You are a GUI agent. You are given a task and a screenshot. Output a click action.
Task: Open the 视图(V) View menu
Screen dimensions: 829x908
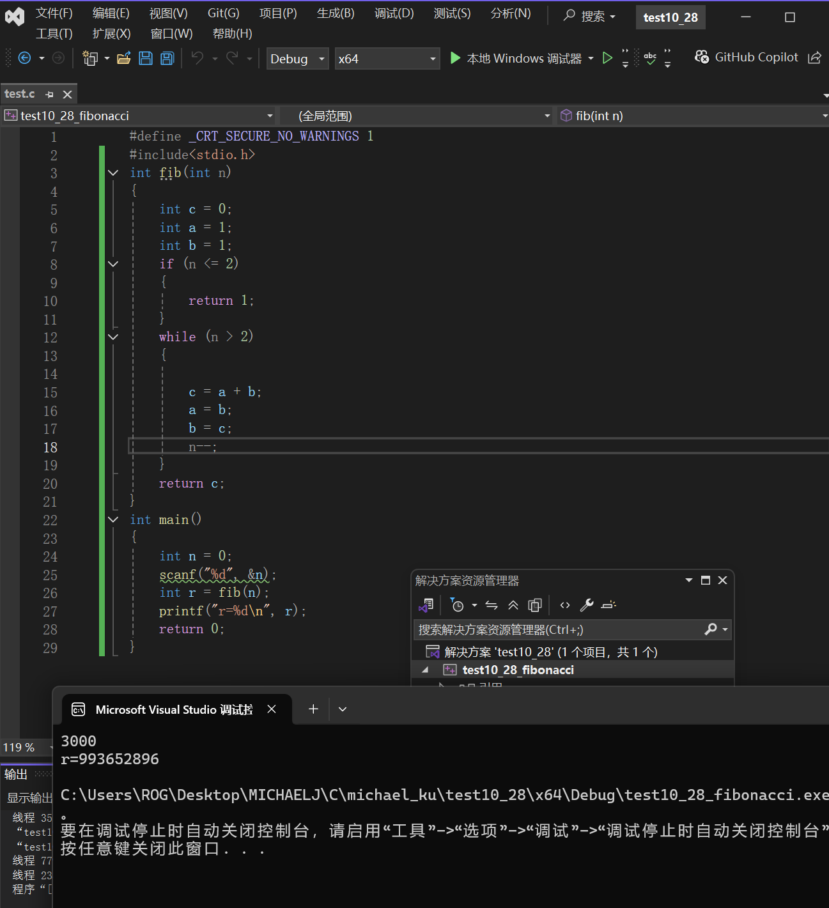click(169, 13)
